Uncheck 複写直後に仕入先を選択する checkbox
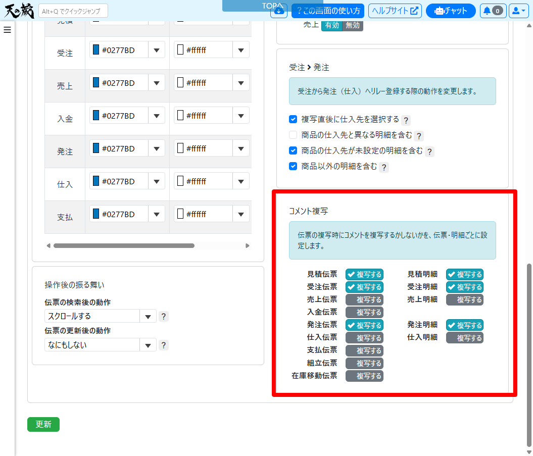The height and width of the screenshot is (456, 533). (x=293, y=120)
